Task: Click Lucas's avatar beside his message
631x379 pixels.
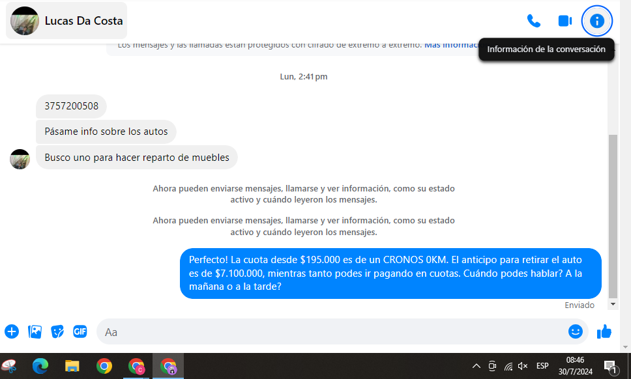Action: pyautogui.click(x=20, y=159)
